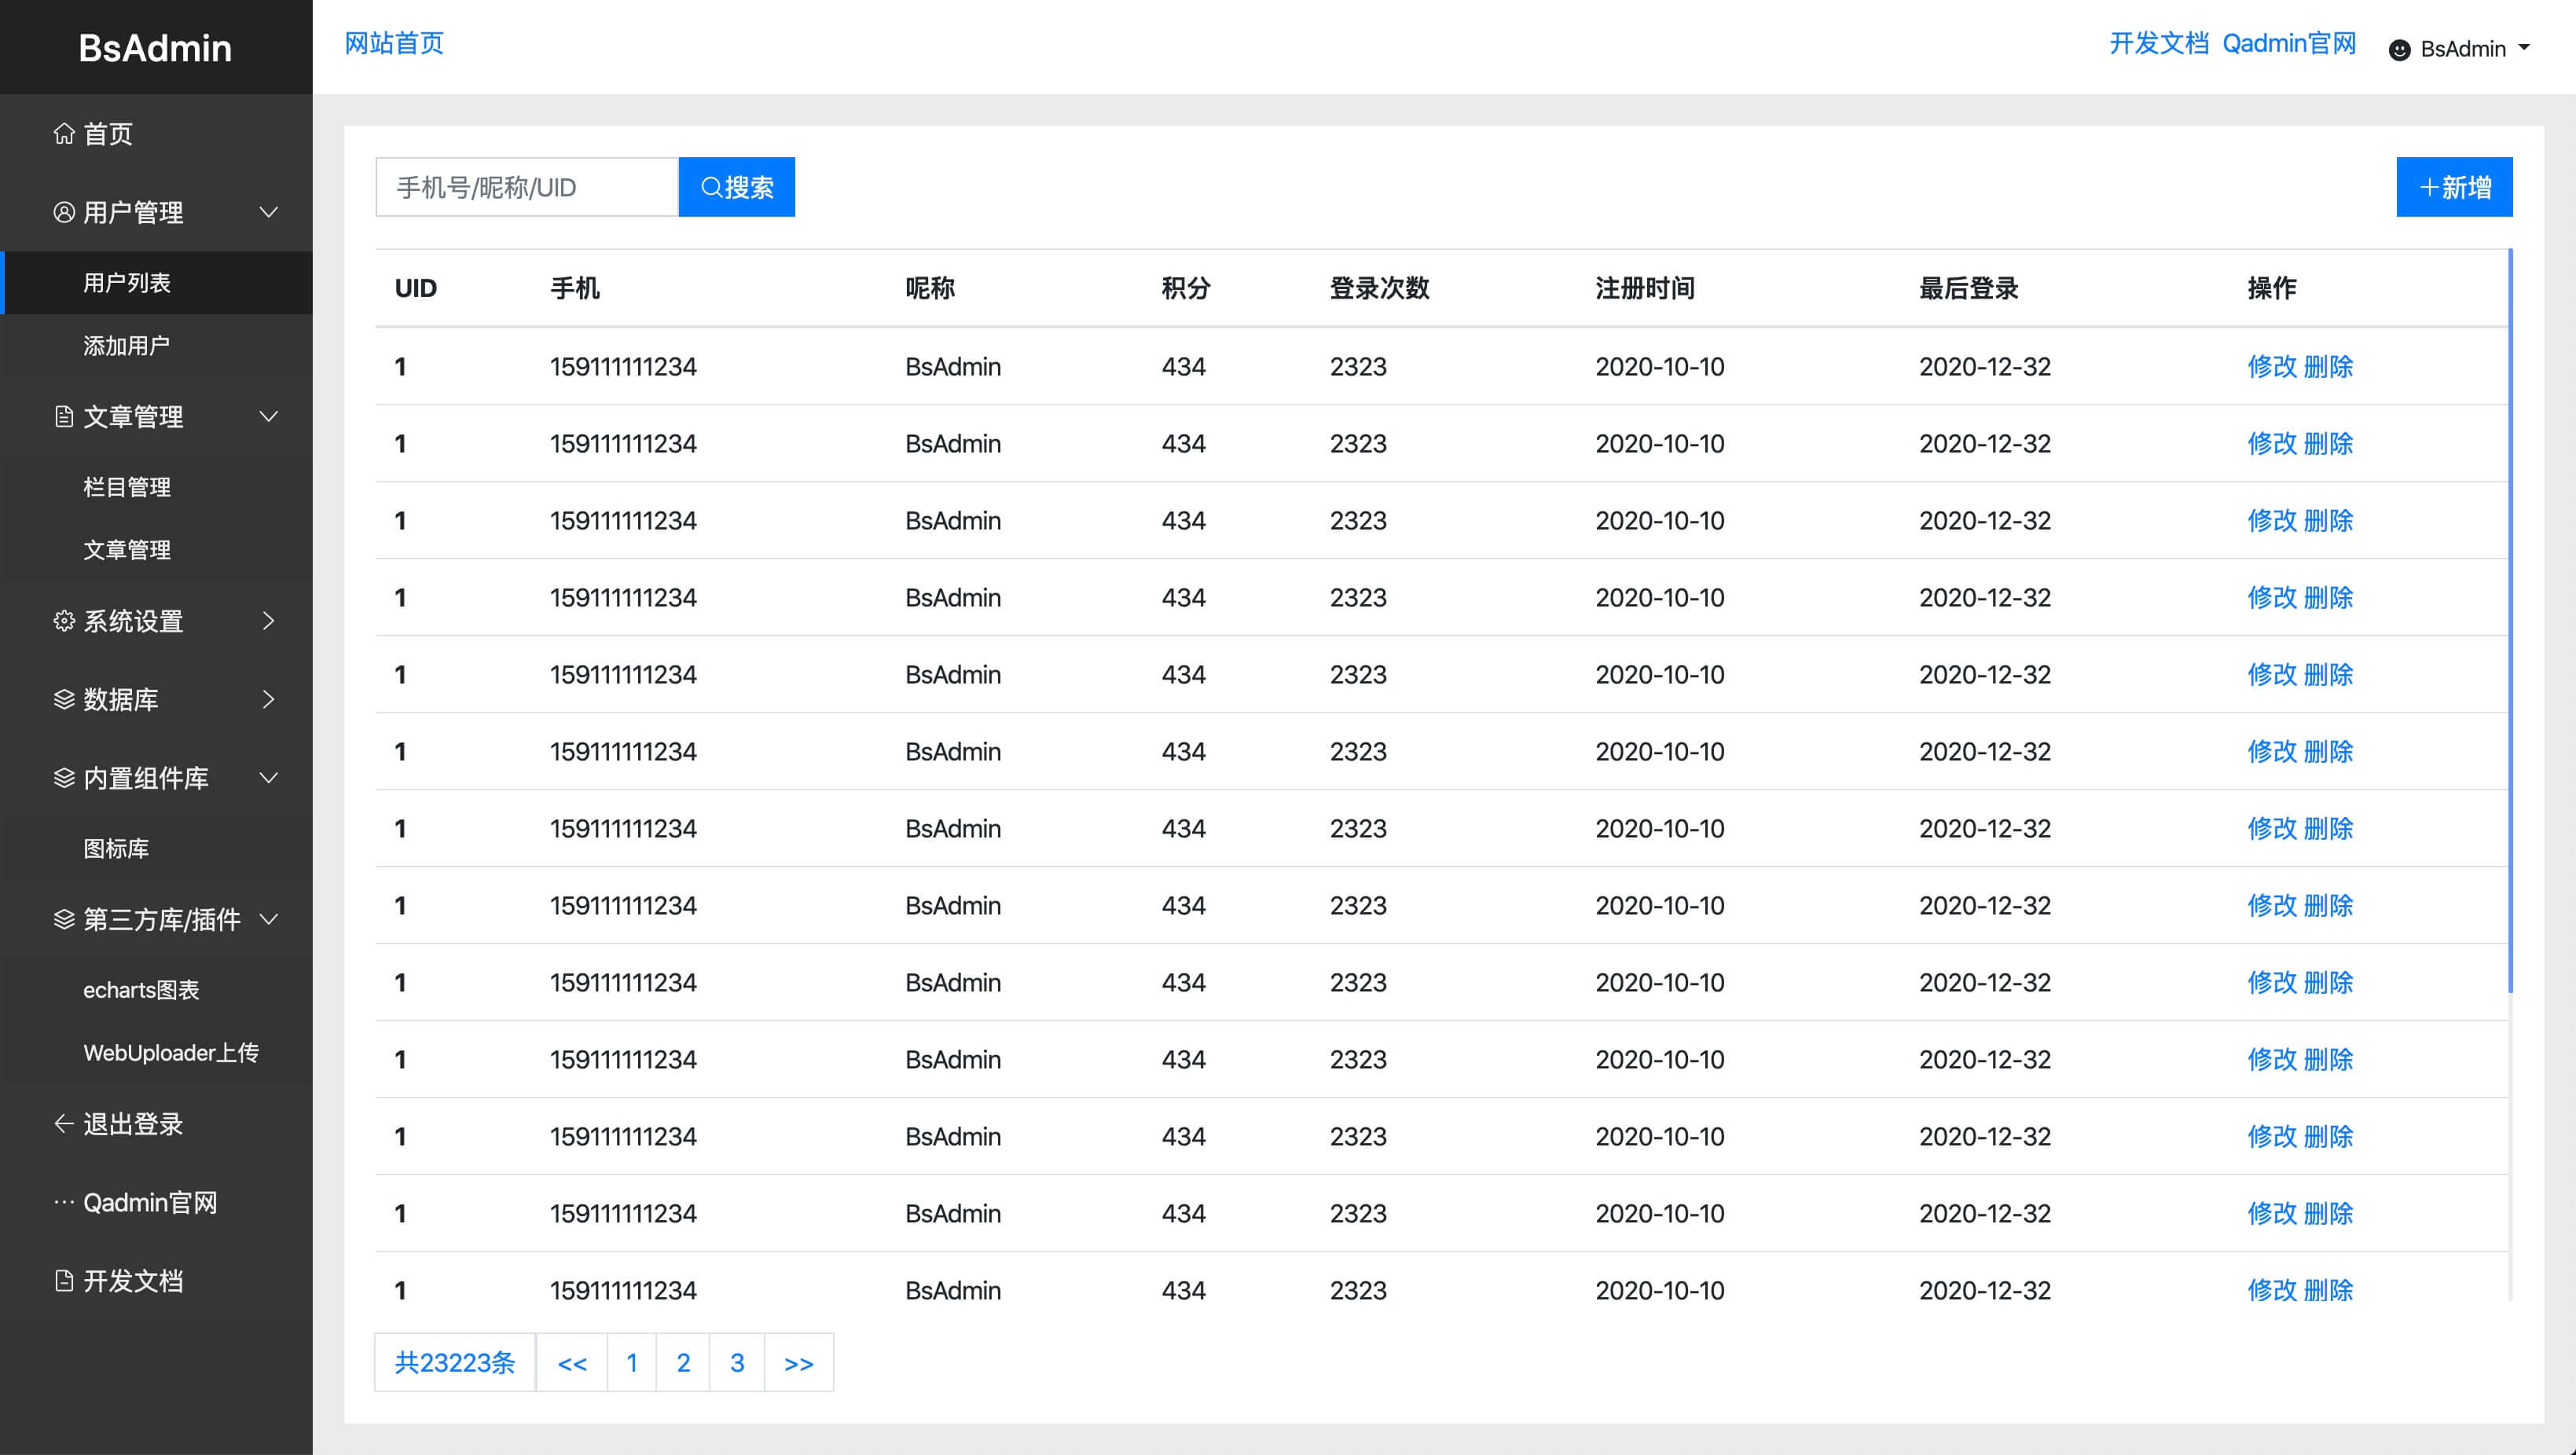The width and height of the screenshot is (2576, 1455).
Task: Expand the 系统设置 submenu arrow
Action: pyautogui.click(x=268, y=621)
